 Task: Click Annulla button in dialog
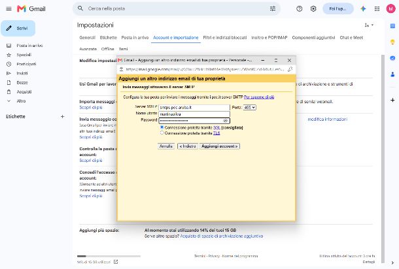coord(166,146)
